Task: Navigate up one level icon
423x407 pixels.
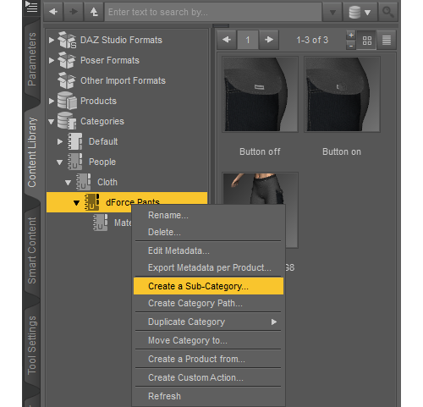Action: [94, 12]
